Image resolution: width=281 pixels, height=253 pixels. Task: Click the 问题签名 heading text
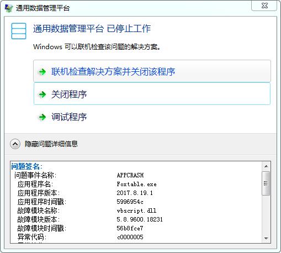click(x=26, y=166)
